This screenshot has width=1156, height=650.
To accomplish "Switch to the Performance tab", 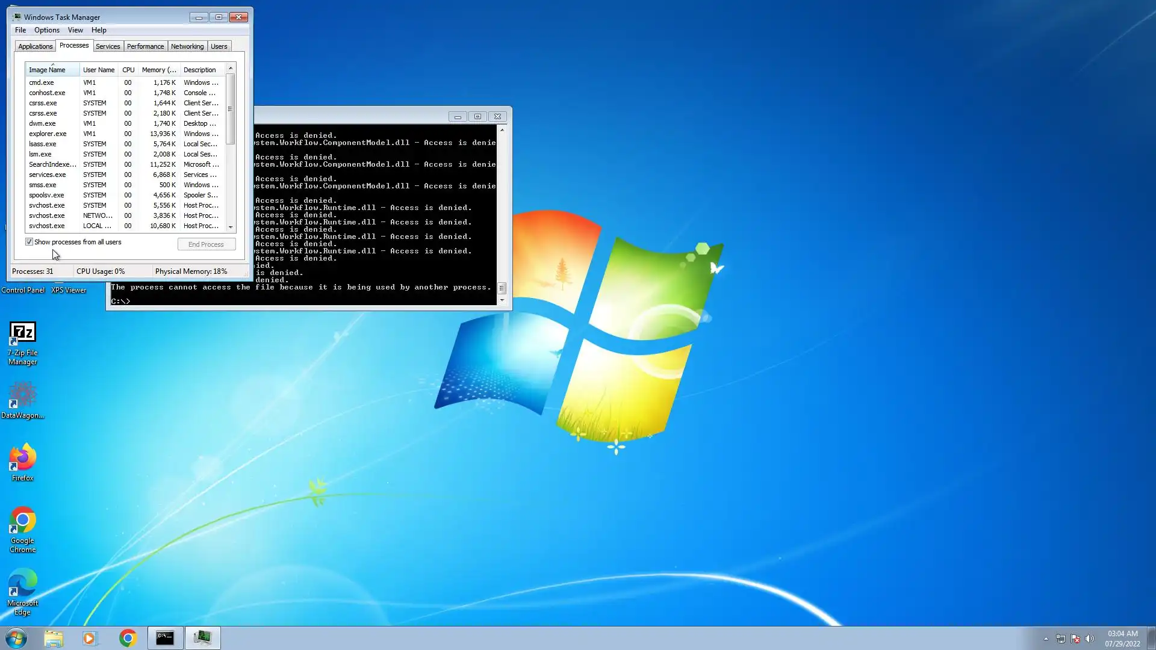I will pyautogui.click(x=145, y=46).
